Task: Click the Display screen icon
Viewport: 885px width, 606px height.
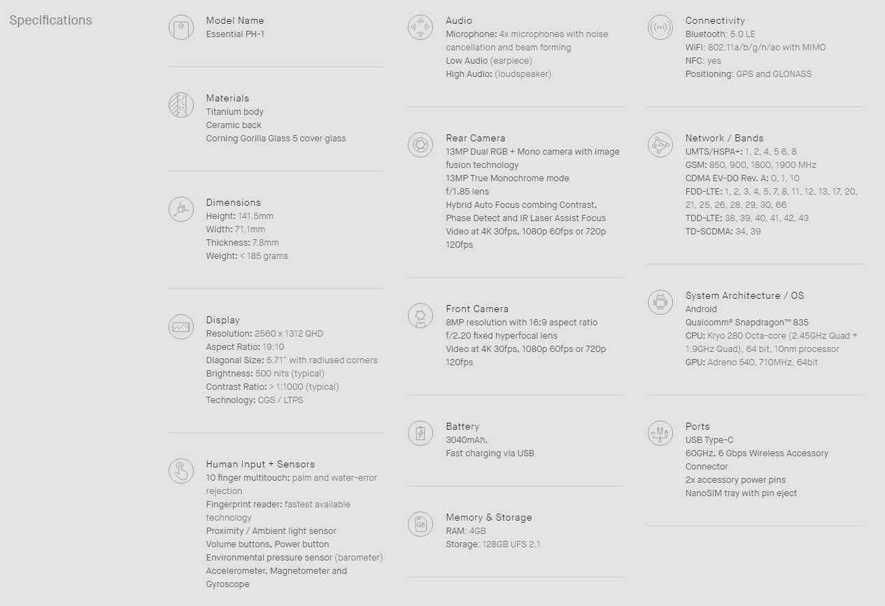Action: point(181,327)
